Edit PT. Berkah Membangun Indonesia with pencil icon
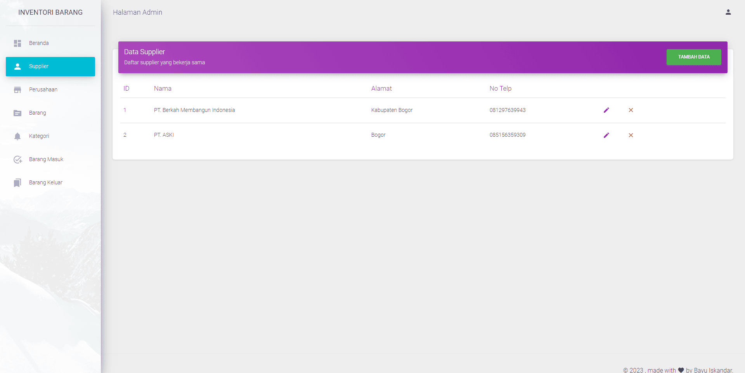745x373 pixels. click(x=606, y=110)
